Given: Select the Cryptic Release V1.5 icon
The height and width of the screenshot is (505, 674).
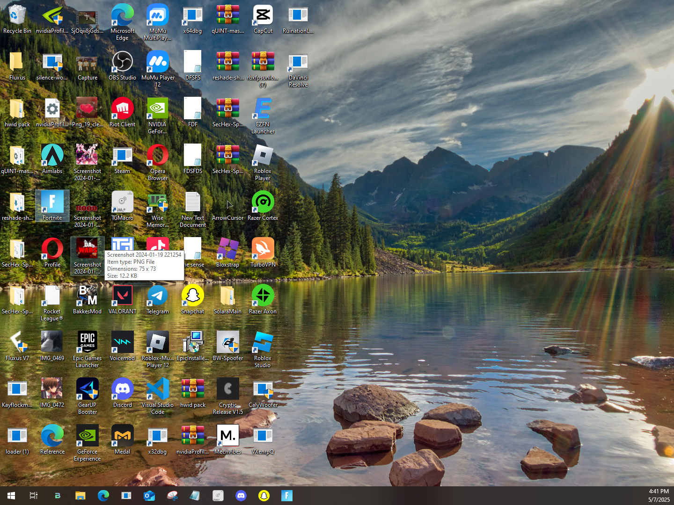Looking at the screenshot, I should point(228,396).
